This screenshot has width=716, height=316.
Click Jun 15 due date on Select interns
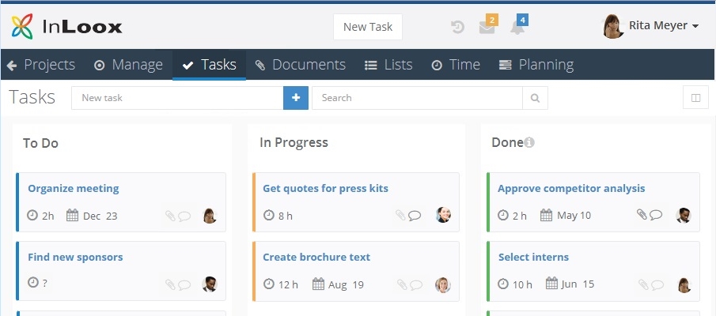[570, 284]
